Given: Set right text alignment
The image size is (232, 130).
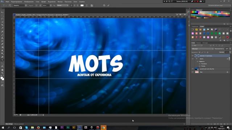Looking at the screenshot, I should click(x=77, y=5).
